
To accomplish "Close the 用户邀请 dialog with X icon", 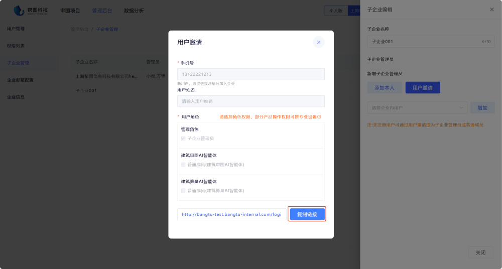I will pos(318,42).
